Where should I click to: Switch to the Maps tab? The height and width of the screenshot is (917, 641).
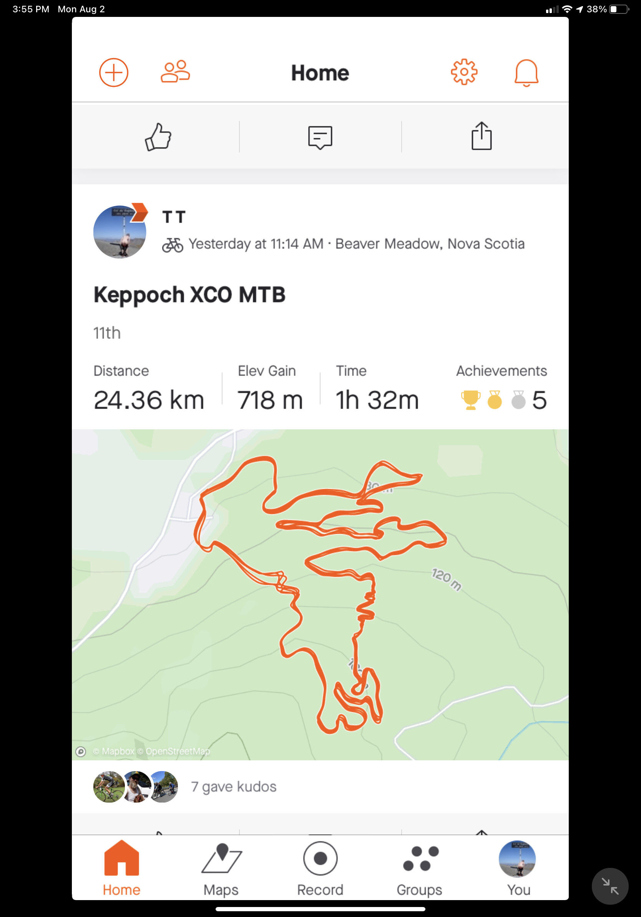(221, 869)
